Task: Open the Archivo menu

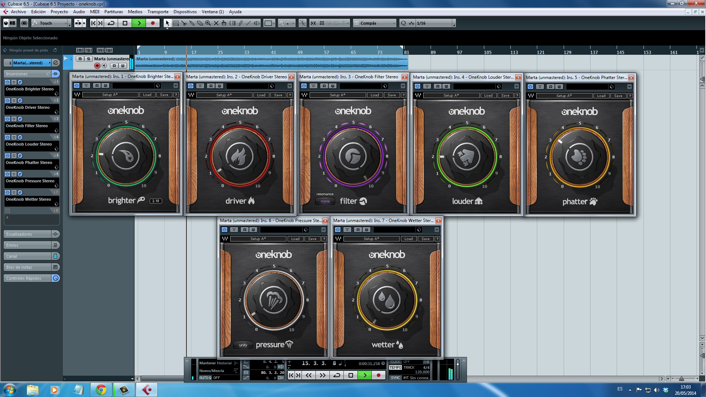Action: (x=18, y=12)
